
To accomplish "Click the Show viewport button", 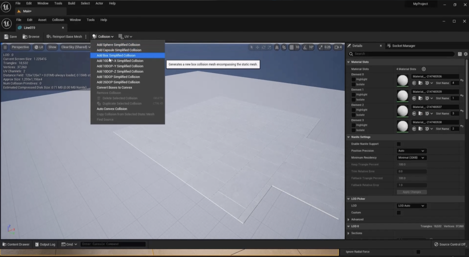I will tap(52, 47).
